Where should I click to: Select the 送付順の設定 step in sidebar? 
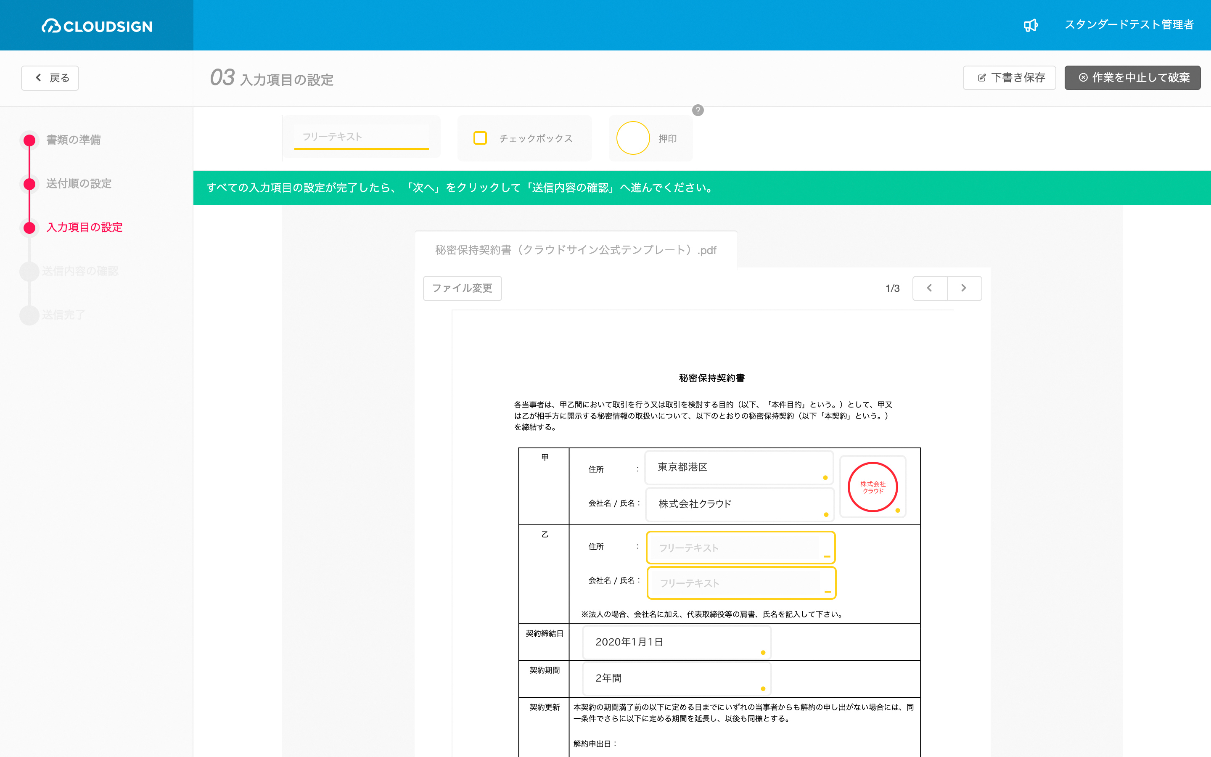[79, 184]
